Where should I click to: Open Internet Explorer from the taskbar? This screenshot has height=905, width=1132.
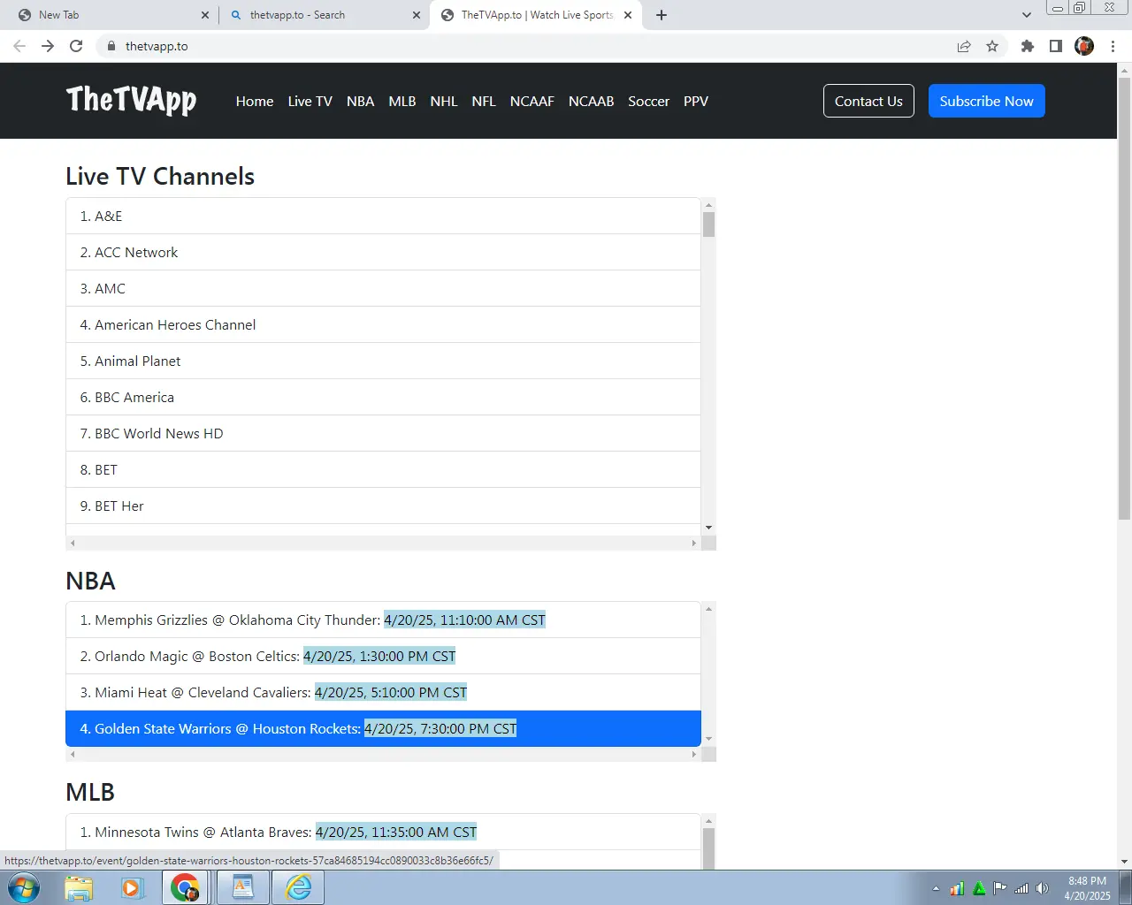(x=298, y=887)
